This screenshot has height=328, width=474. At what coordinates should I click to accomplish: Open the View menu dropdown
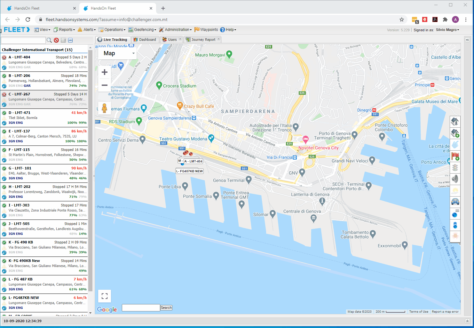(x=42, y=30)
